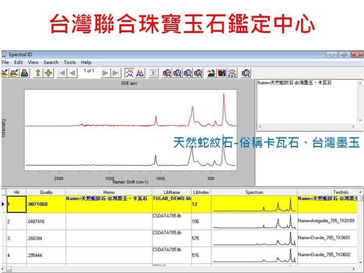Click inside the Name text info box

[307, 102]
